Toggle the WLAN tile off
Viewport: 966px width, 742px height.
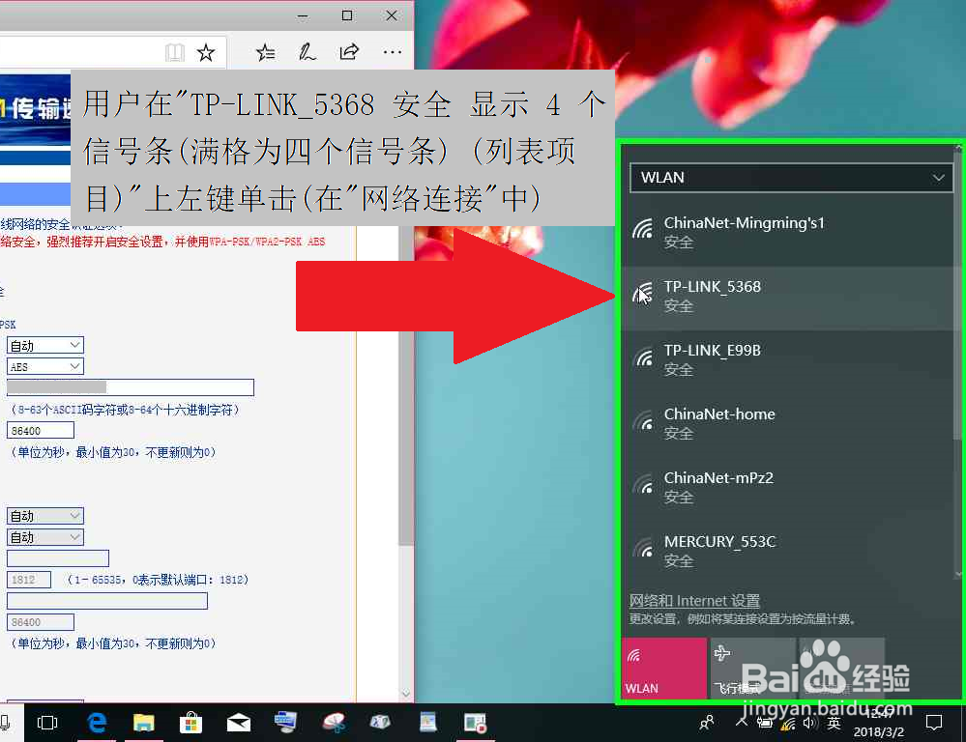(664, 668)
